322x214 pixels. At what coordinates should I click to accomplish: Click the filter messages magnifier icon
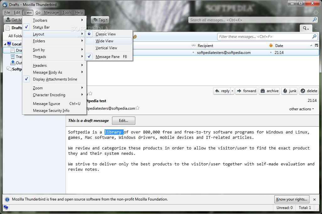[314, 36]
